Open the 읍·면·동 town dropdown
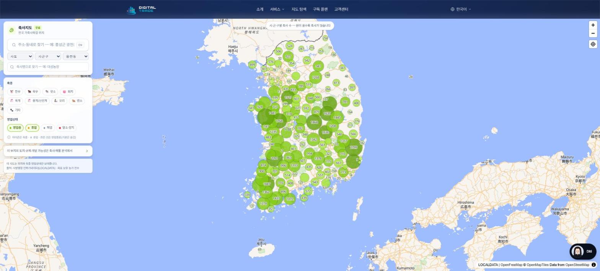 76,56
